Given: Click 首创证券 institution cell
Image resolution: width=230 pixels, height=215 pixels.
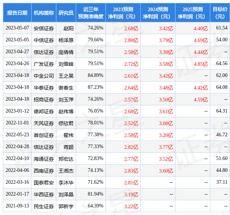Looking at the screenshot, I should pos(44,135).
